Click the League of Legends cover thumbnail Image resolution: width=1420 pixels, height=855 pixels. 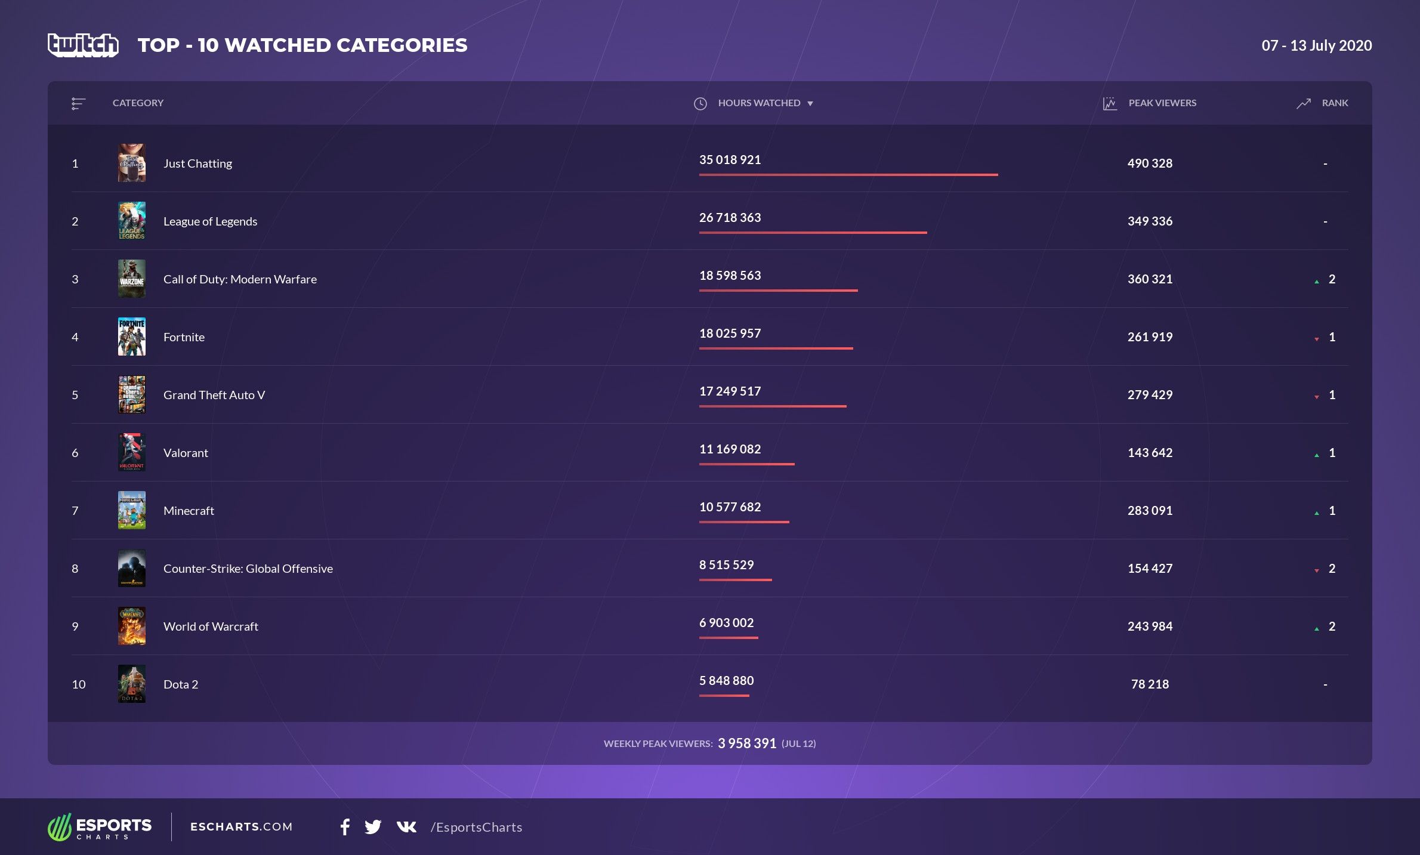pyautogui.click(x=132, y=221)
